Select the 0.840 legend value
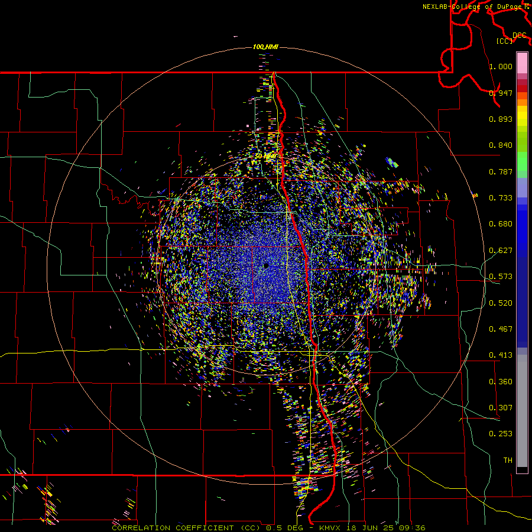 501,145
